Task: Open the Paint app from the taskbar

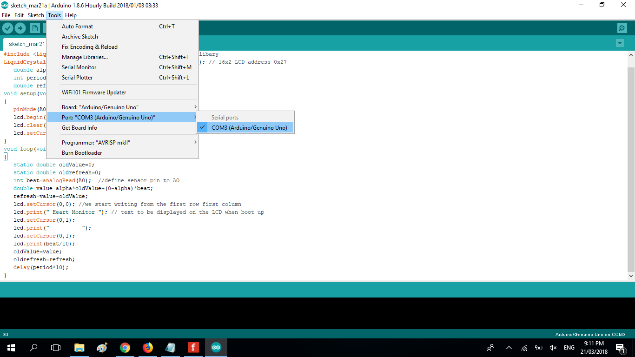Action: tap(102, 348)
